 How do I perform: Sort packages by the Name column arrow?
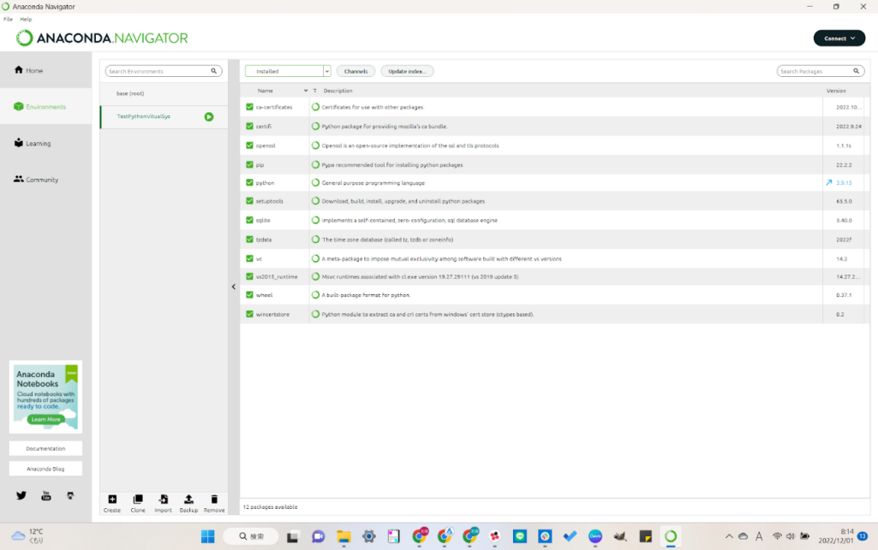pos(306,91)
